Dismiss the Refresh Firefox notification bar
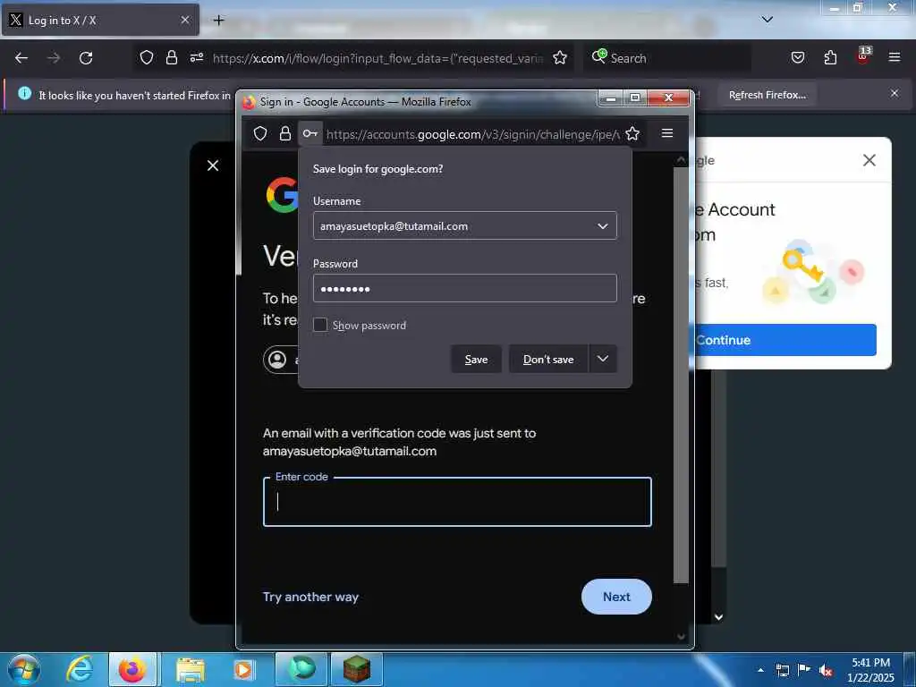This screenshot has width=916, height=687. click(x=895, y=93)
